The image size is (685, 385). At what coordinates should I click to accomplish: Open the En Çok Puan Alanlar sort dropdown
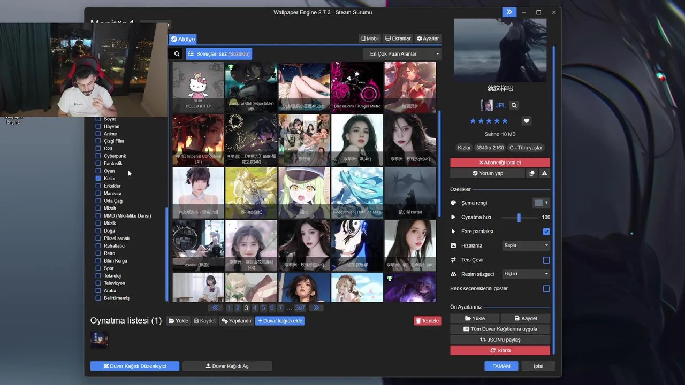click(x=401, y=54)
